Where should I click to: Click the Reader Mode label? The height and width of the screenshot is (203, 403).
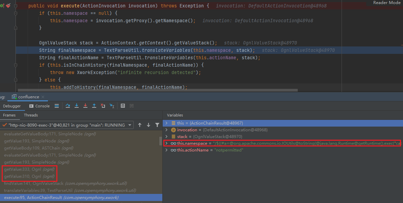tap(387, 3)
